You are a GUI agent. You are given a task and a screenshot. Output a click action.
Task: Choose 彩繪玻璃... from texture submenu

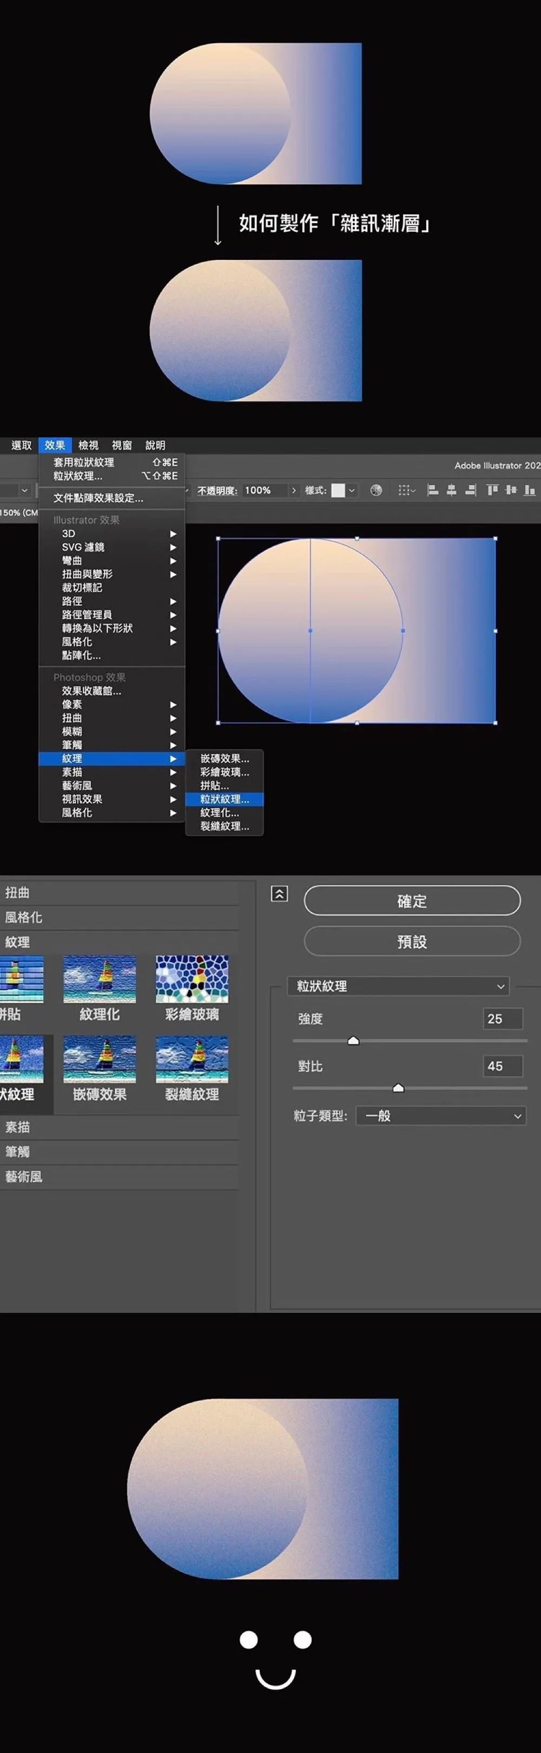tap(225, 771)
